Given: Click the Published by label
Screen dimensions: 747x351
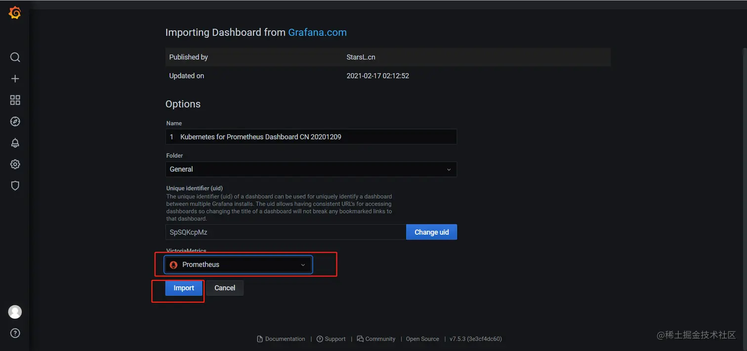Looking at the screenshot, I should click(x=189, y=57).
